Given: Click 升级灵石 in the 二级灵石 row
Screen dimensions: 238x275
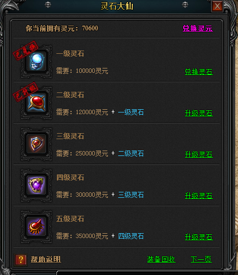Looking at the screenshot, I should 199,113.
